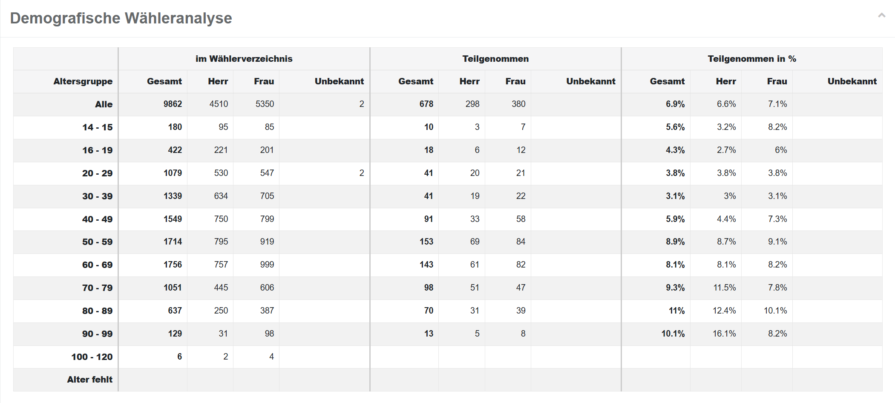
Task: Select the 50 - 59 row label
Action: click(x=97, y=242)
